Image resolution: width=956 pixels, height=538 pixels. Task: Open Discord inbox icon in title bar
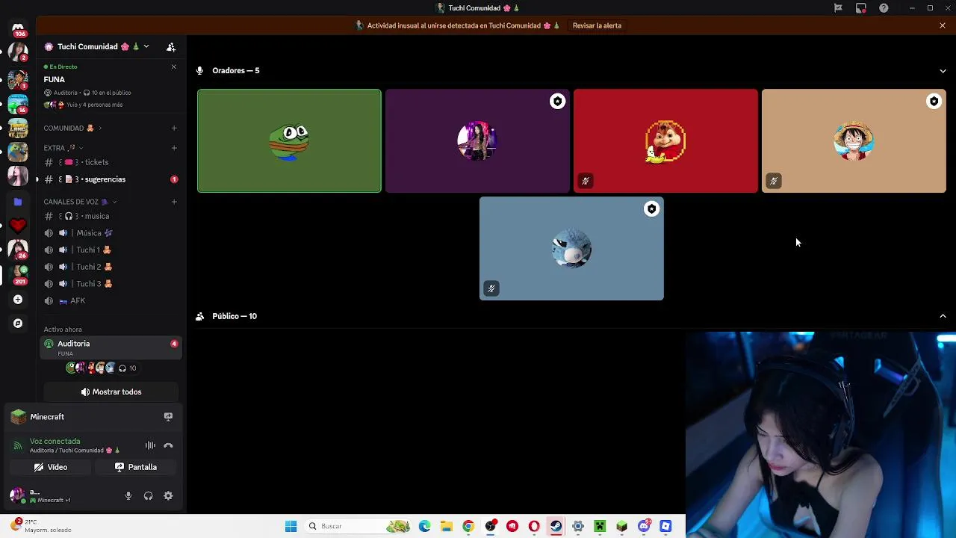[861, 8]
